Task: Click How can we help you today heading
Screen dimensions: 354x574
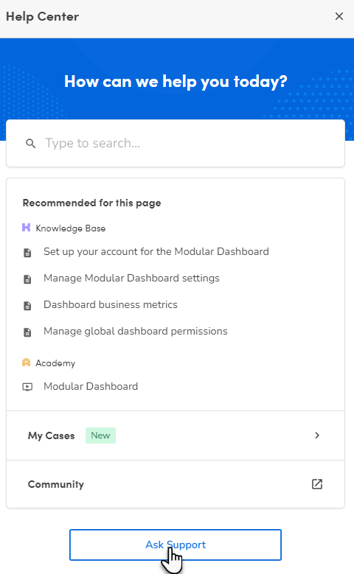Action: point(176,81)
